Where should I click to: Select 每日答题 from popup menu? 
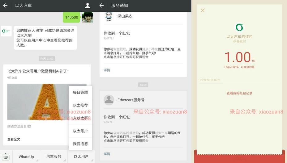tap(80, 93)
